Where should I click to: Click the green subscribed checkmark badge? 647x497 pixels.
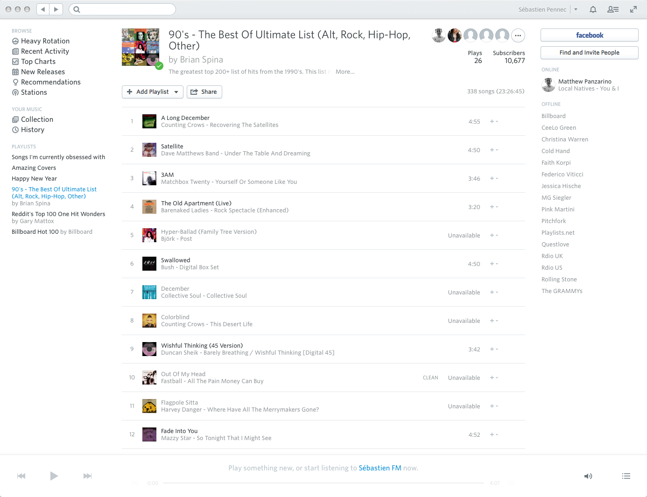159,66
